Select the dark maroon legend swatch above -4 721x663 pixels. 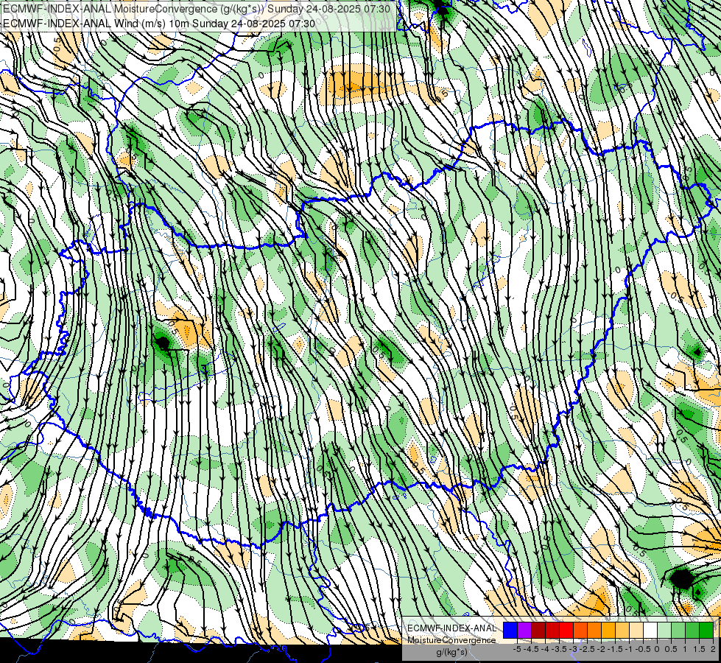[x=538, y=630]
